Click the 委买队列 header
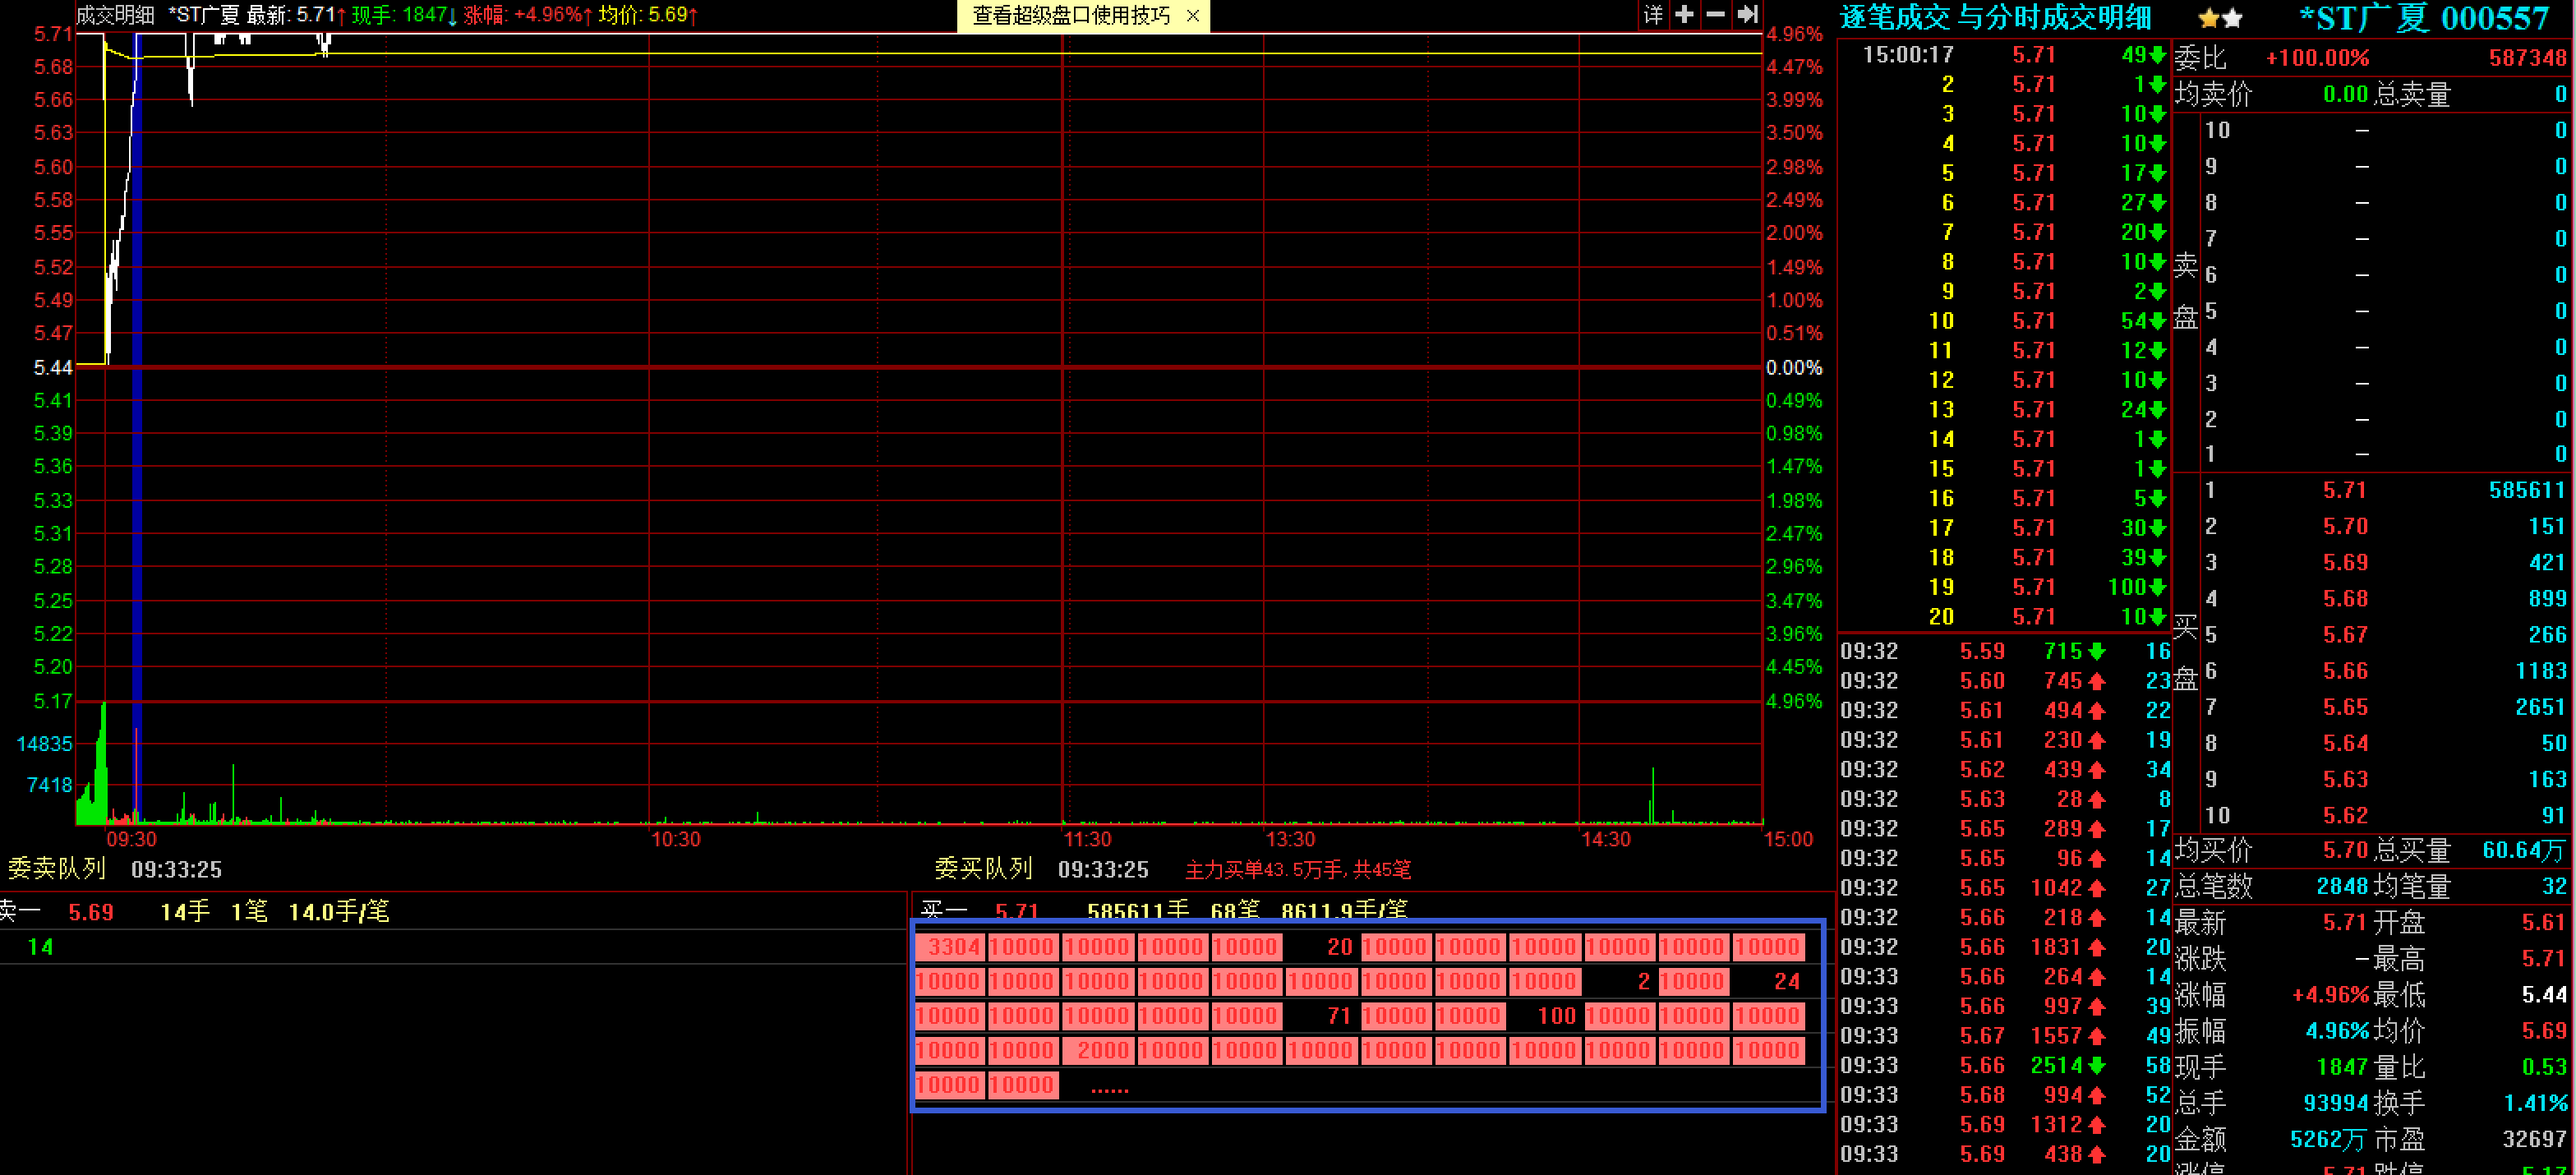This screenshot has width=2576, height=1175. point(983,868)
